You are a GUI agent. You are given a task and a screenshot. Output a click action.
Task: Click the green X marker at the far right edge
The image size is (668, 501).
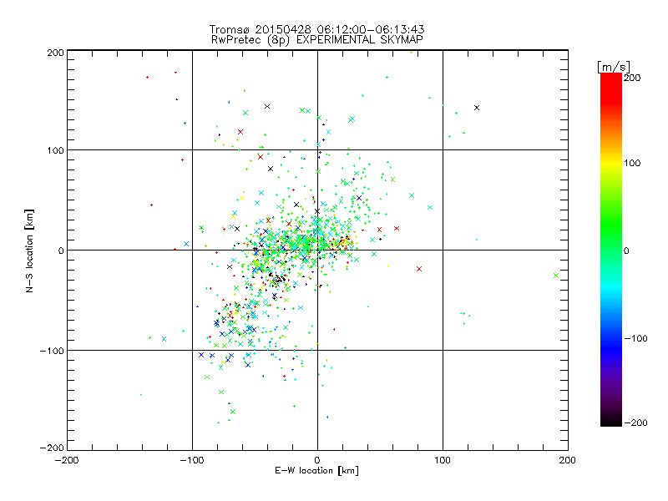pyautogui.click(x=556, y=276)
